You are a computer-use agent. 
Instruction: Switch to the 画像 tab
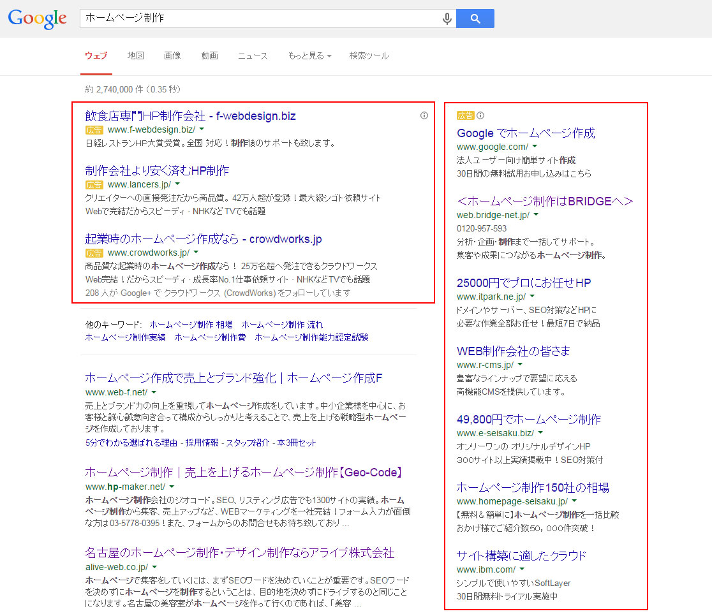click(x=172, y=56)
